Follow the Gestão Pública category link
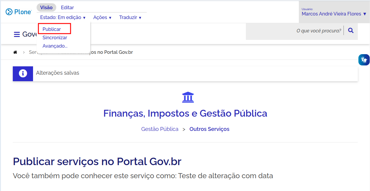This screenshot has width=370, height=191. pyautogui.click(x=160, y=129)
